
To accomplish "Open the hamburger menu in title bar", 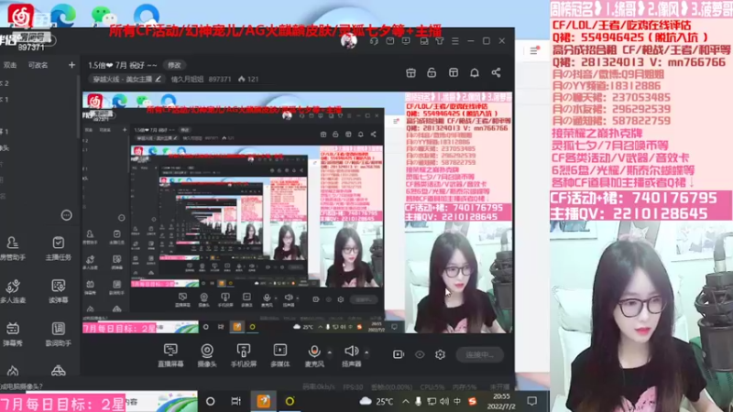I will (454, 41).
